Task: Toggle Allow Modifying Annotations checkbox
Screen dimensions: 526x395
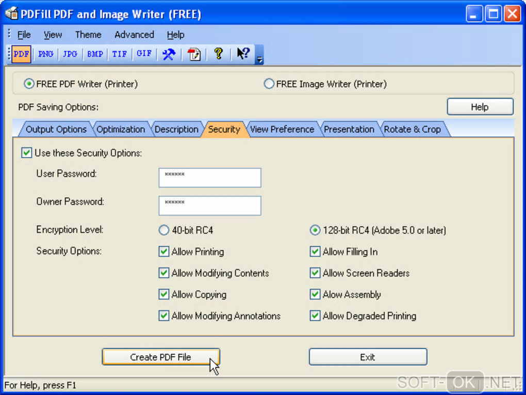Action: point(163,315)
